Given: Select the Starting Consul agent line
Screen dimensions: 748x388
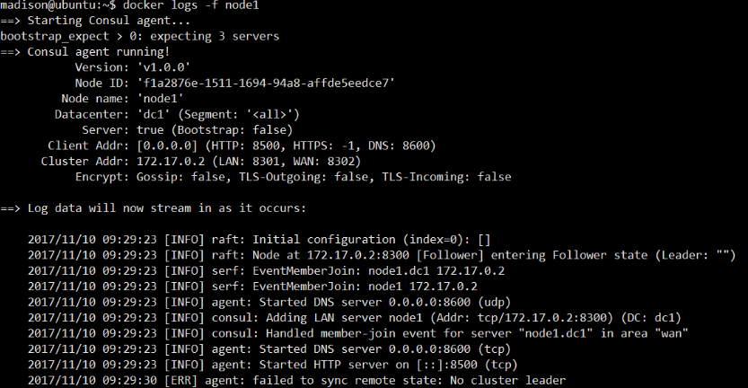Looking at the screenshot, I should tap(95, 21).
